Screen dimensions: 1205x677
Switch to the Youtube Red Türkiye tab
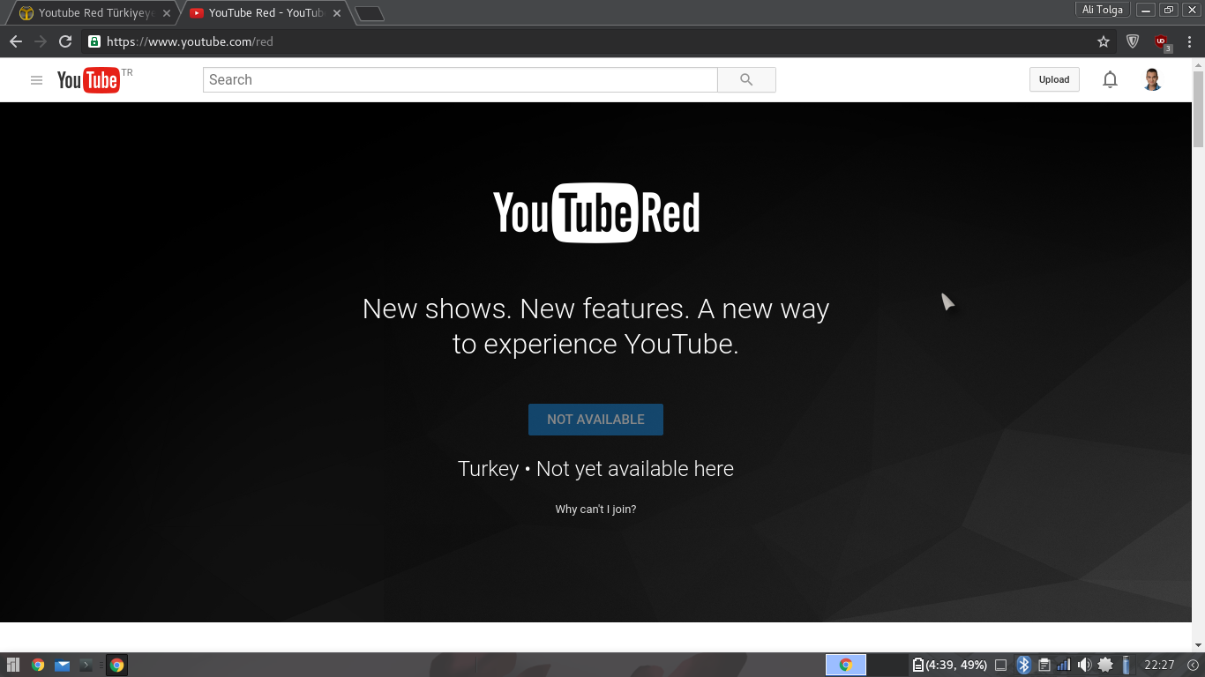(95, 13)
